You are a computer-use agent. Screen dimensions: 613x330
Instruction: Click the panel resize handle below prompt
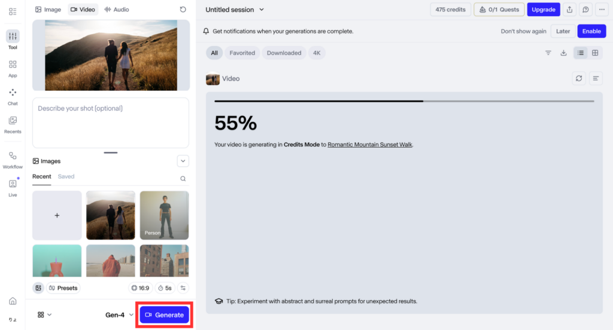pyautogui.click(x=111, y=152)
